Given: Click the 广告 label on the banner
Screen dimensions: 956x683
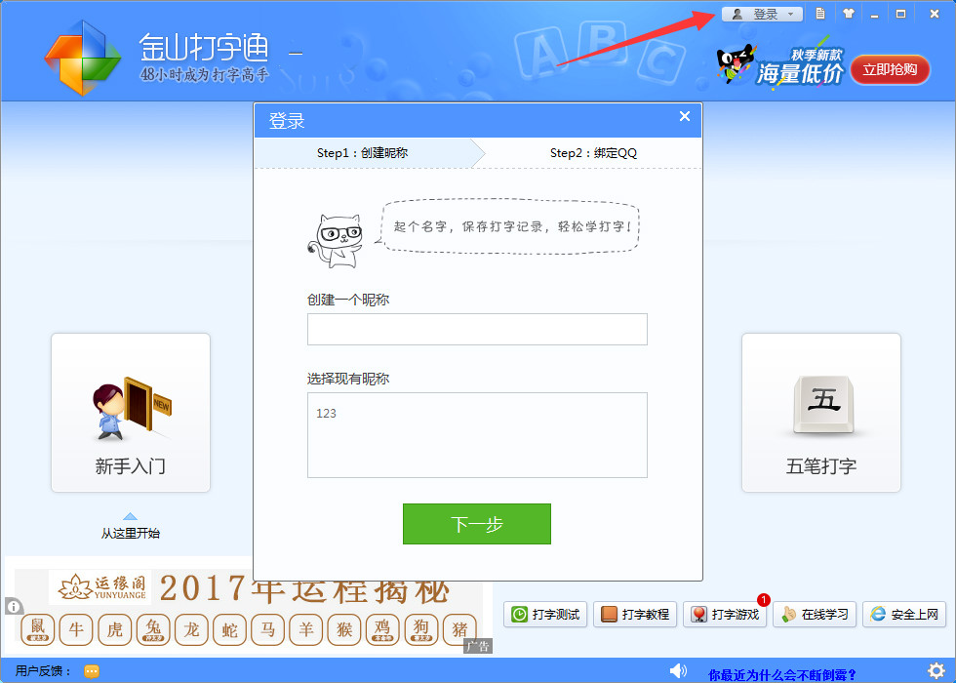Looking at the screenshot, I should coord(477,646).
